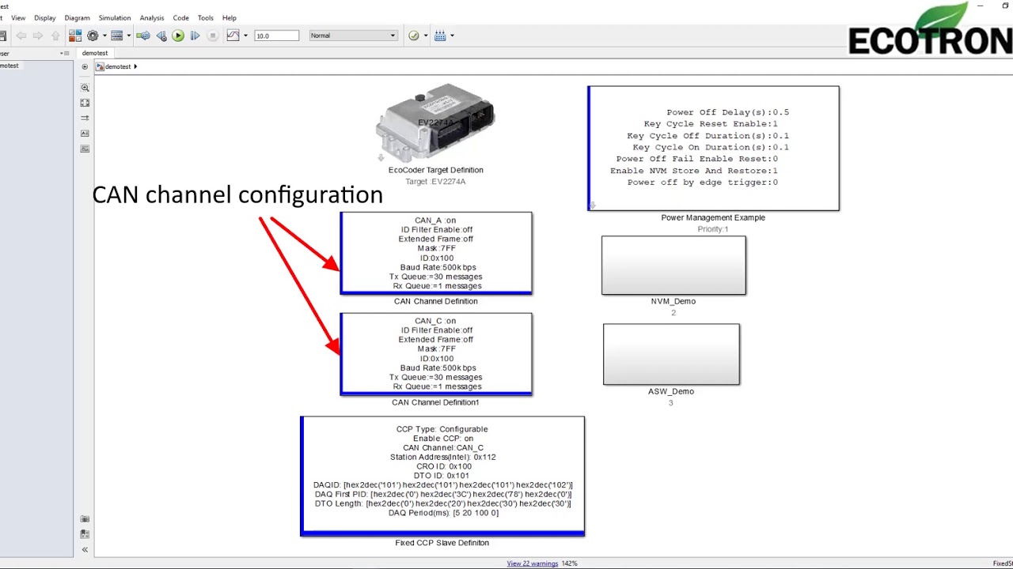
Task: Click the navigate Back arrow icon
Action: tap(21, 36)
